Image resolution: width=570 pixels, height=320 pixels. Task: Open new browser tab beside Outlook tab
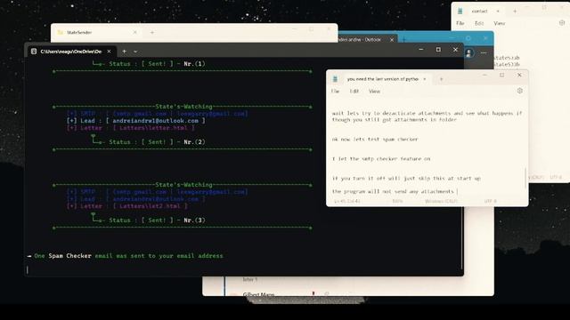pyautogui.click(x=403, y=39)
